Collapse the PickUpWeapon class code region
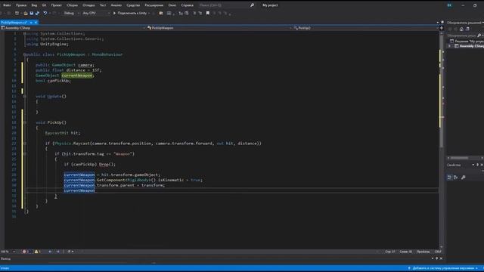Viewport: 484px width, 272px height. point(24,54)
